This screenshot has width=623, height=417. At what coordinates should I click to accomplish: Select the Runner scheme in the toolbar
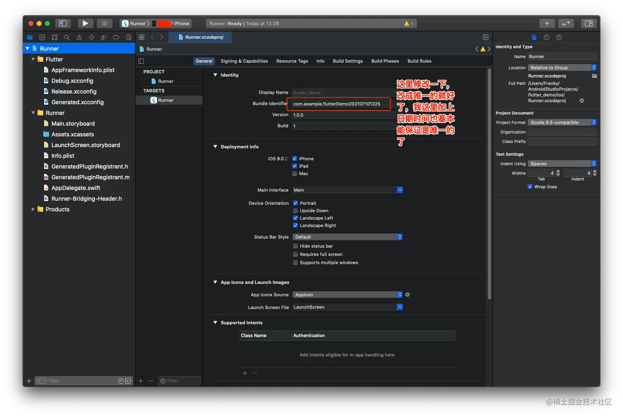point(135,23)
